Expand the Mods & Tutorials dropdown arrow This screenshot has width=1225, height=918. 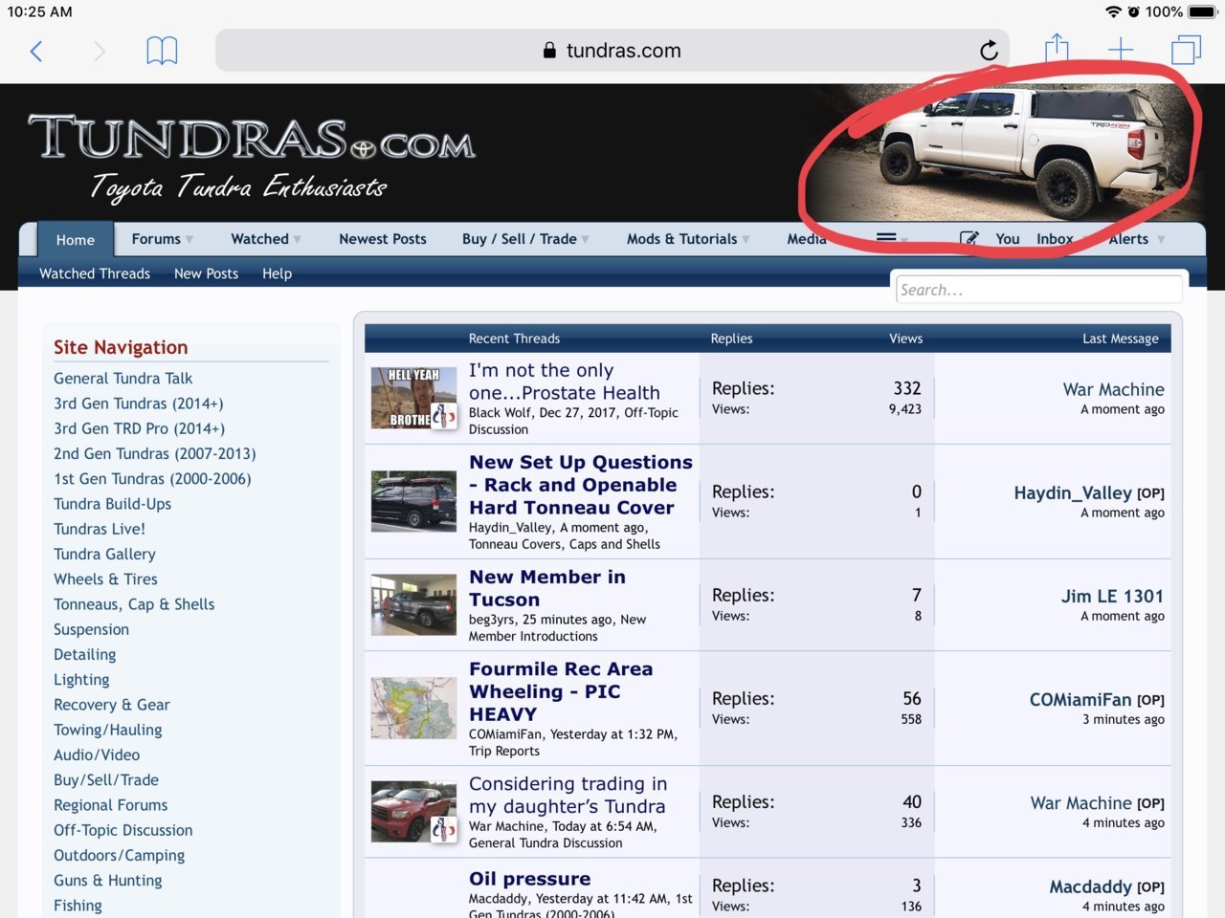coord(746,240)
